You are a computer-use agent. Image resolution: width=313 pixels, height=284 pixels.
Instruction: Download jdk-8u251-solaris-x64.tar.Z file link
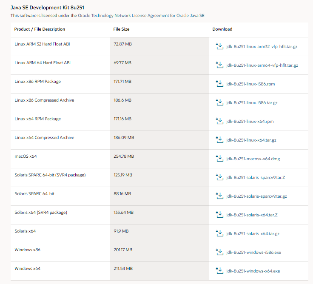(x=252, y=215)
